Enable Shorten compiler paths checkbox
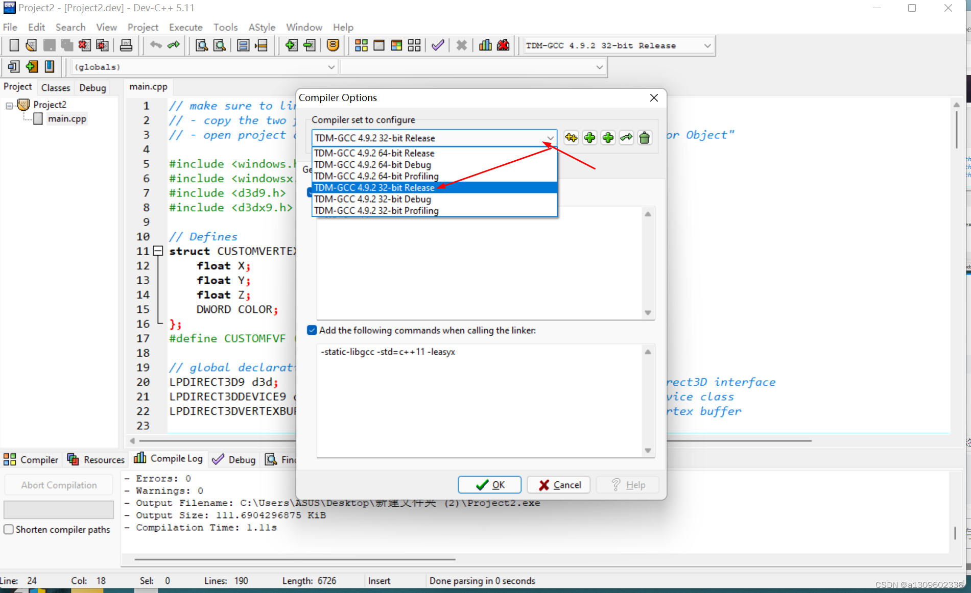Screen dimensions: 971x593 [x=9, y=529]
